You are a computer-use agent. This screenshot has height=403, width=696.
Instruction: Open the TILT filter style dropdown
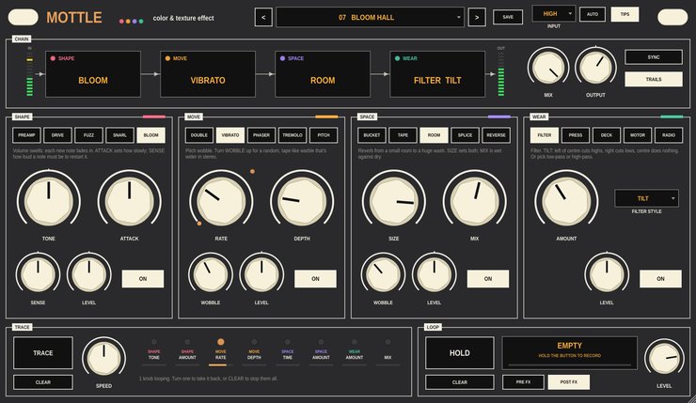pyautogui.click(x=646, y=198)
